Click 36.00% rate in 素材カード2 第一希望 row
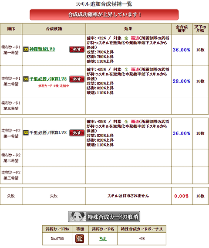209x248 pixels. [182, 133]
